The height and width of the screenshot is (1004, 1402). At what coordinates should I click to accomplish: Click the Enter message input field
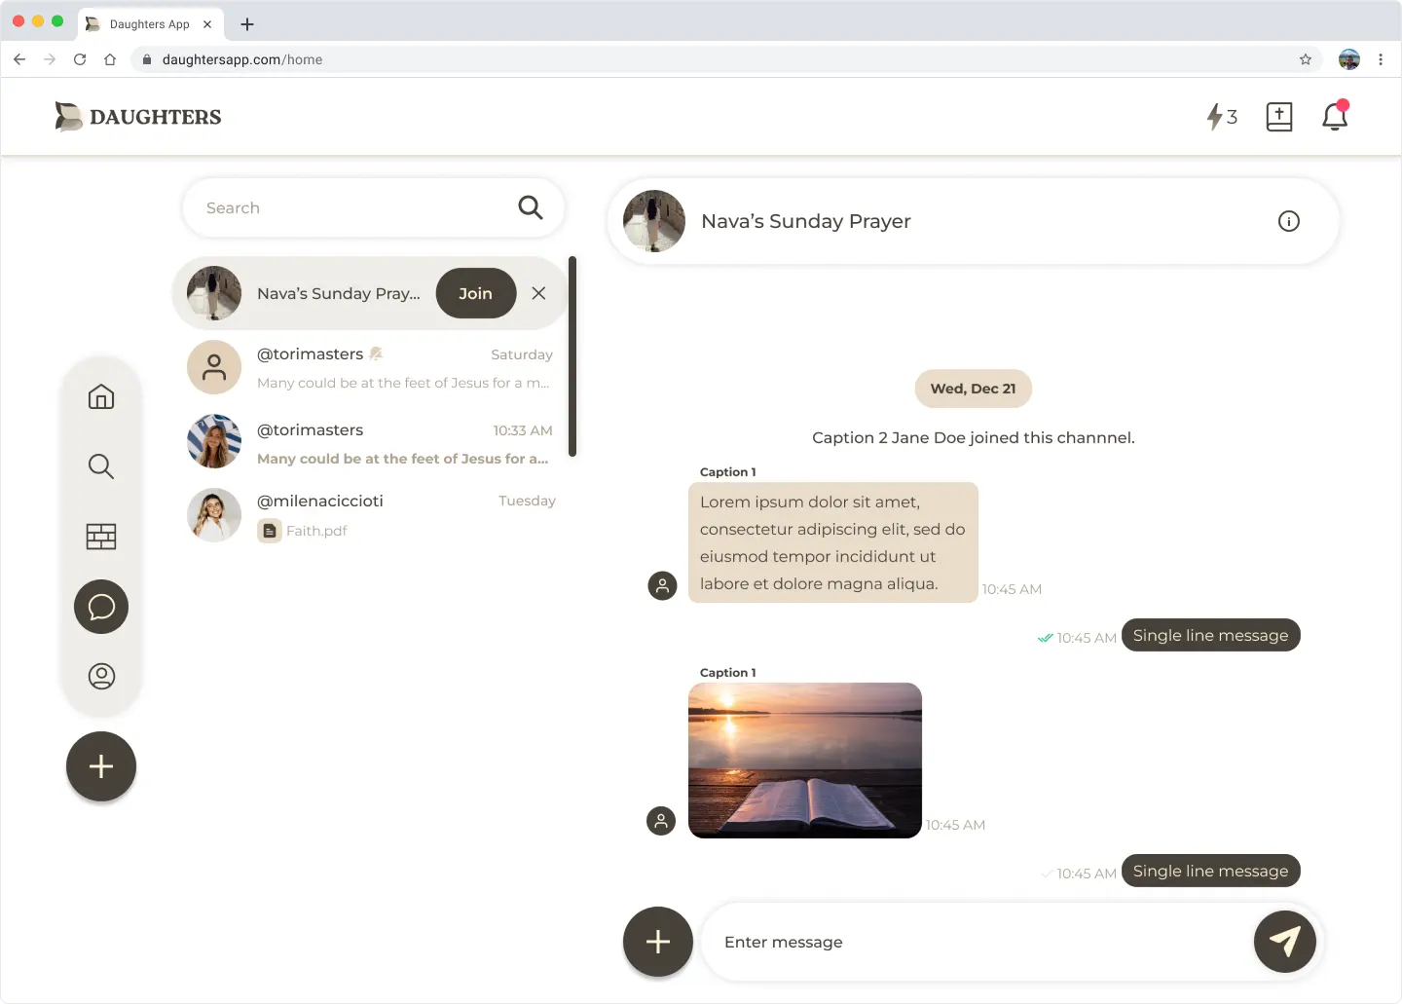coord(974,942)
